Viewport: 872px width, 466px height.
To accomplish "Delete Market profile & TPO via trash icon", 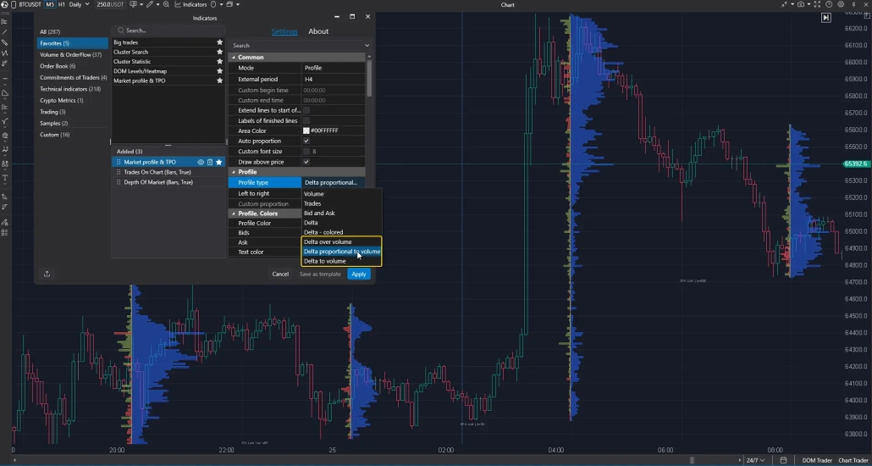I will pyautogui.click(x=210, y=162).
